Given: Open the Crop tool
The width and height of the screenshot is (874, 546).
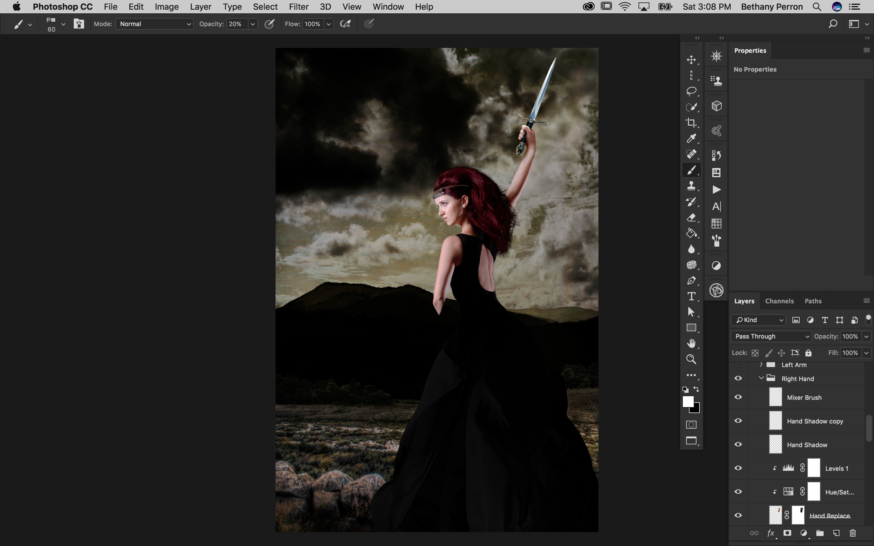Looking at the screenshot, I should 692,122.
